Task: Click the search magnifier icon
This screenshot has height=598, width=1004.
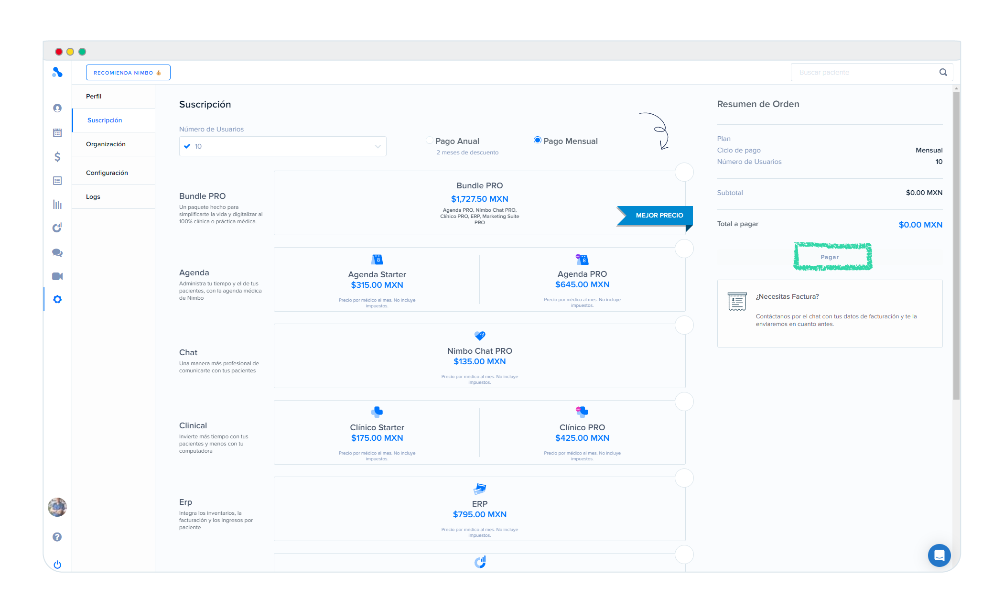Action: coord(943,72)
